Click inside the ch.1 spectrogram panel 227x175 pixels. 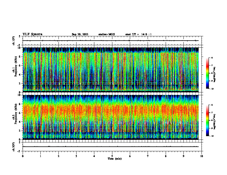(x=111, y=70)
